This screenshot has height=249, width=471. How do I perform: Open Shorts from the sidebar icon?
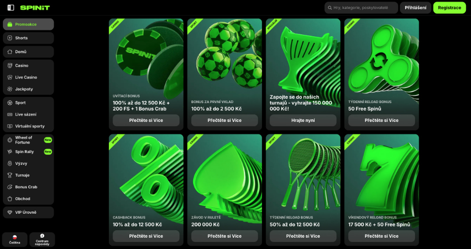[x=10, y=38]
